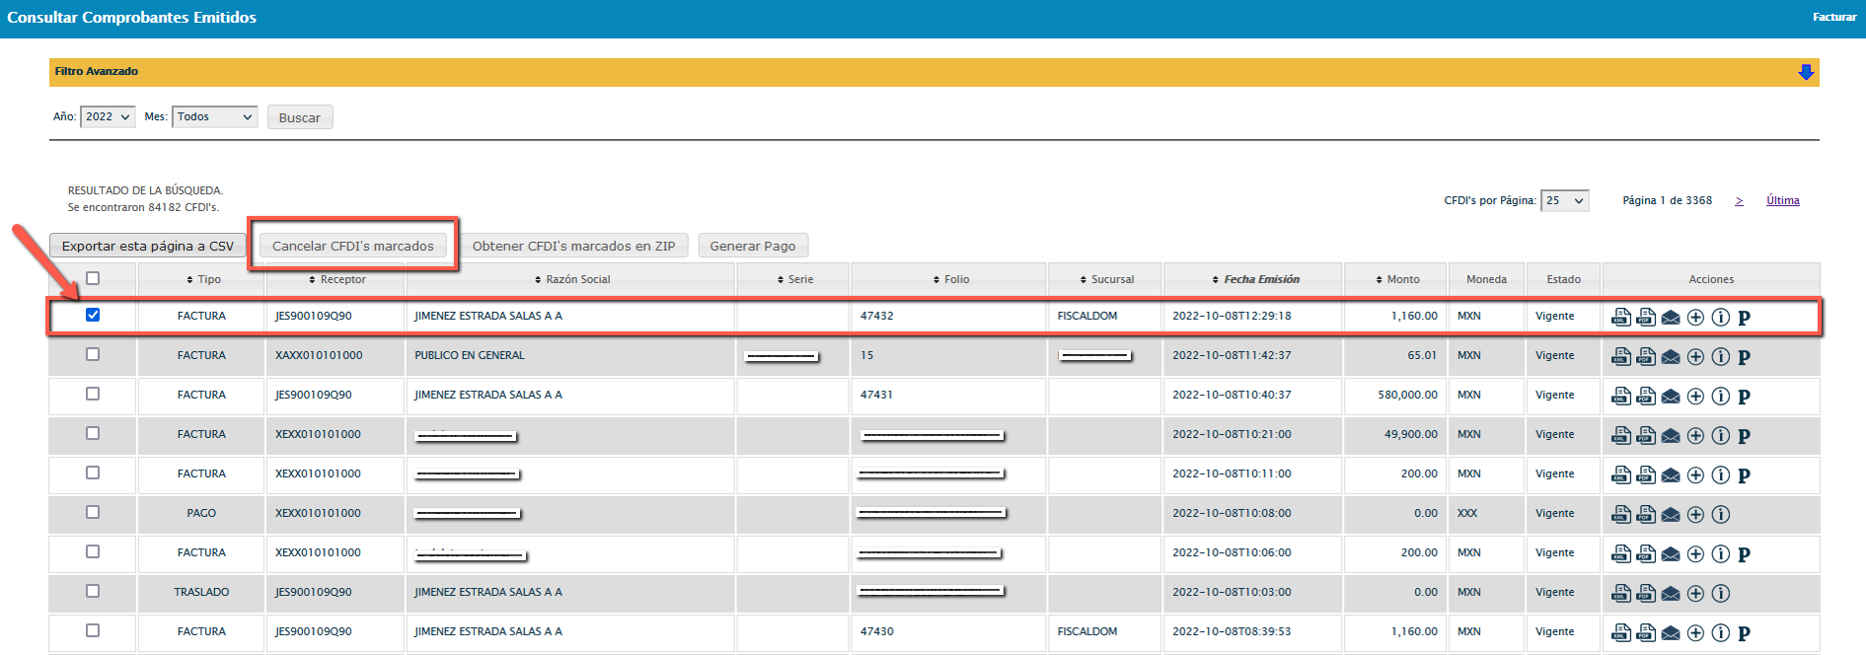Expand Filtro Avanzado with the blue arrow
This screenshot has width=1866, height=655.
pos(1805,72)
